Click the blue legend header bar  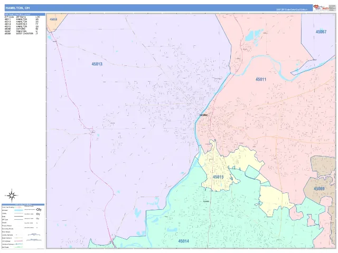[23, 205]
